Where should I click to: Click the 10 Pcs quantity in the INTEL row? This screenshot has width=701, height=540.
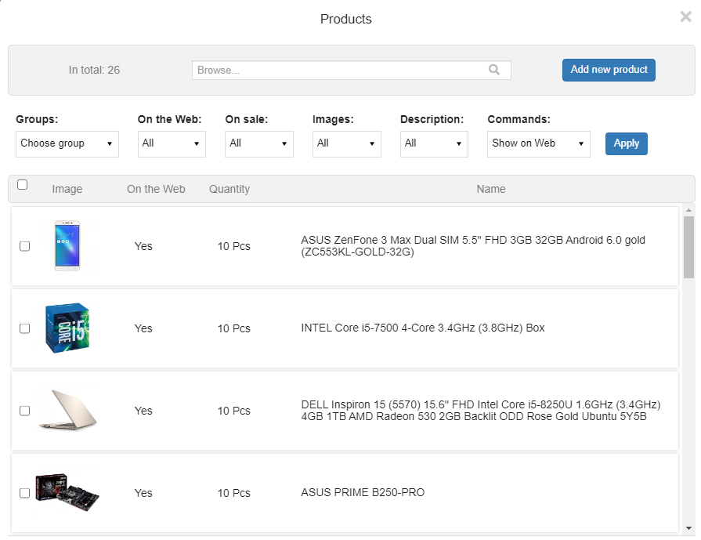[234, 328]
